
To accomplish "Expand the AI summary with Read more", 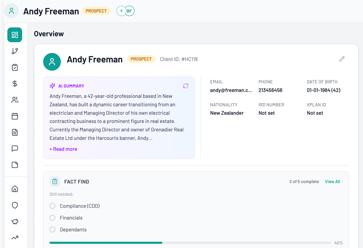I will click(63, 149).
